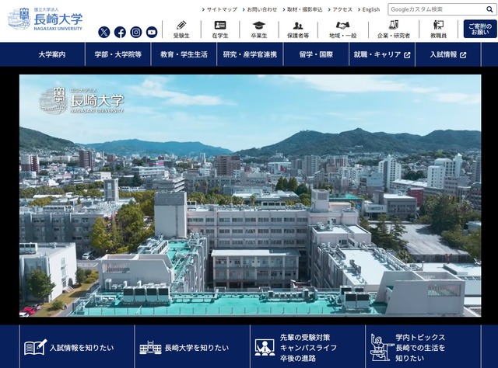Open the 大学案内 menu
Screen dimensions: 498x368
coord(52,54)
